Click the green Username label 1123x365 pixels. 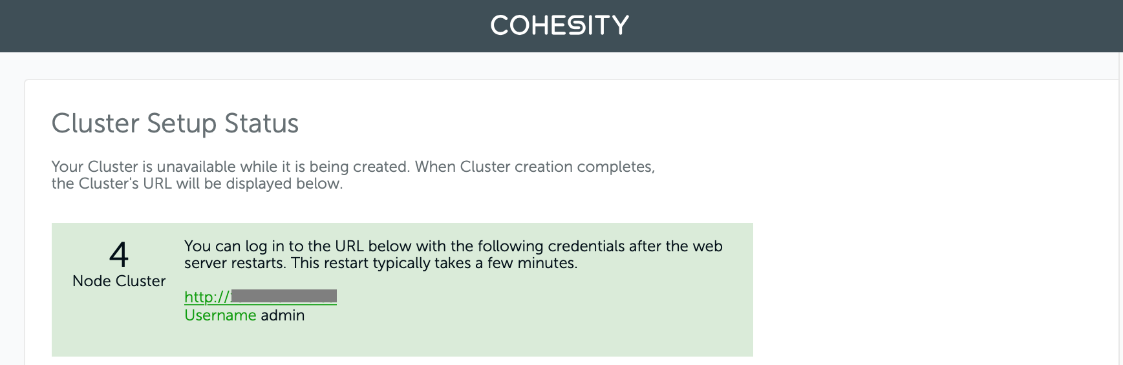coord(220,315)
